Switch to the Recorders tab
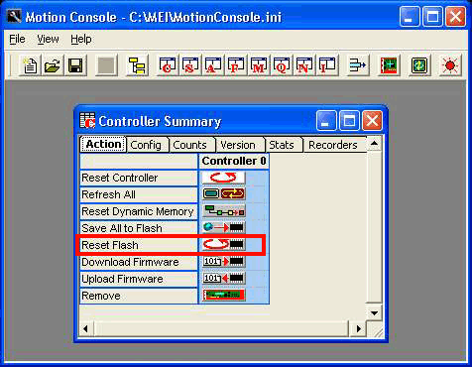This screenshot has height=367, width=472. click(333, 145)
